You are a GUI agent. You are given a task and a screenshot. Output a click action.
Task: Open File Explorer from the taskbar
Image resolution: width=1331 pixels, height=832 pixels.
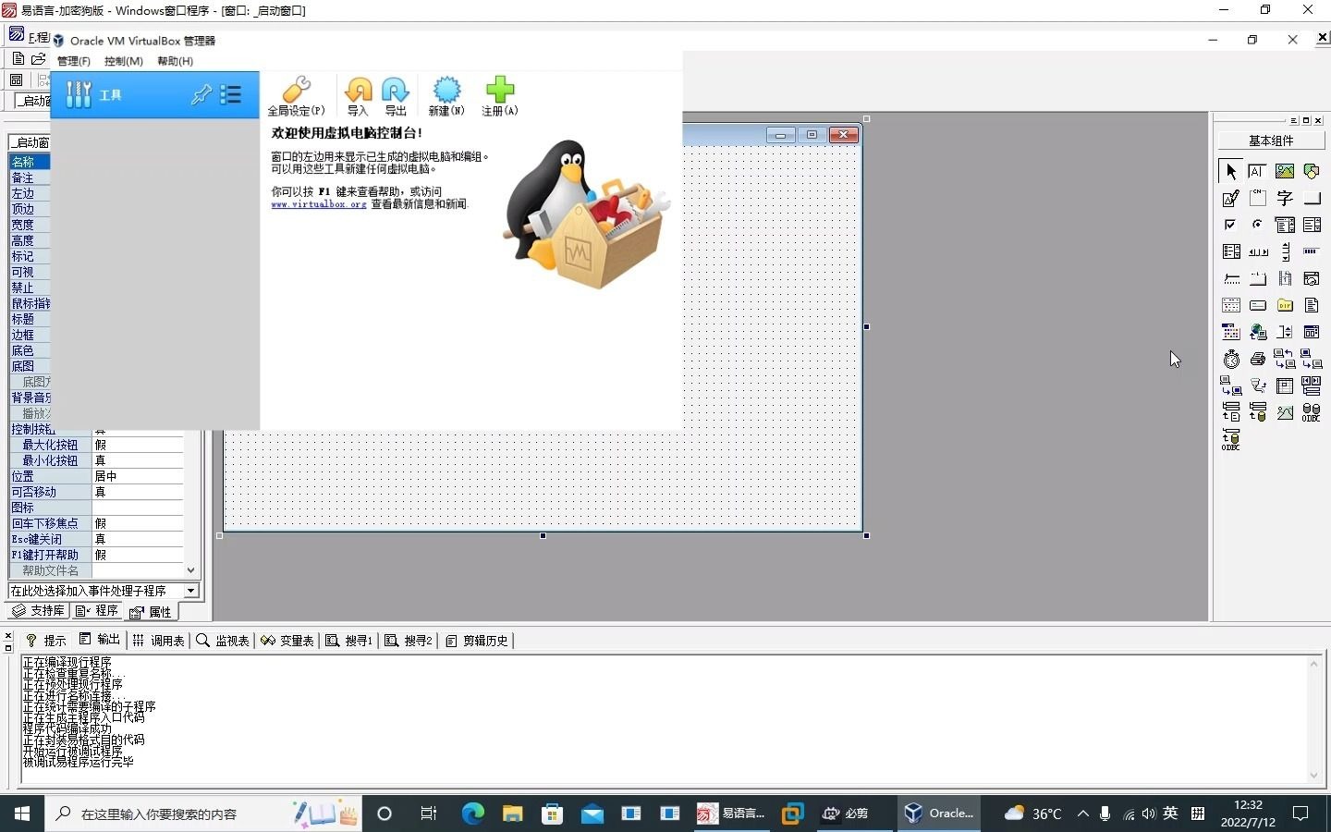(513, 814)
